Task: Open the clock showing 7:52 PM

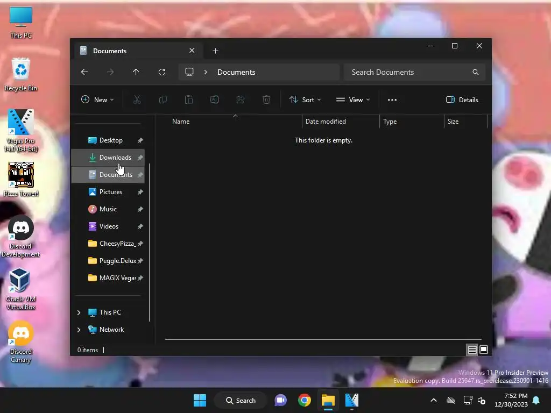Action: [x=511, y=400]
